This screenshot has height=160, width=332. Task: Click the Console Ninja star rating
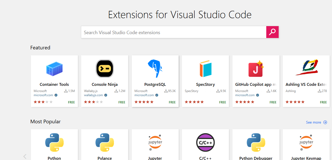click(x=93, y=102)
